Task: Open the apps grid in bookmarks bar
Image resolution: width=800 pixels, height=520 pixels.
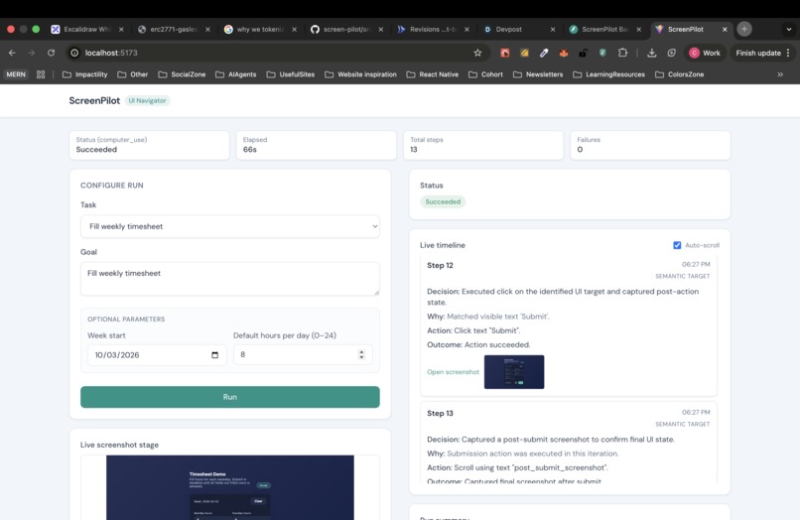Action: coord(41,74)
